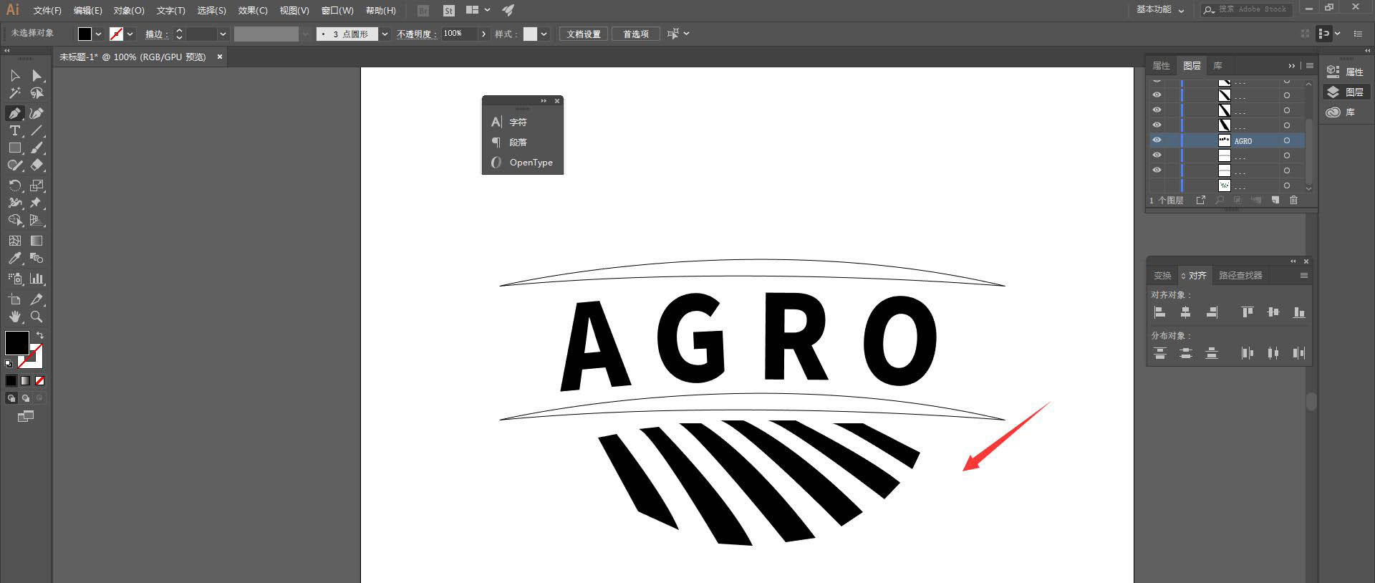Viewport: 1375px width, 583px height.
Task: Open the Align panel options menu
Action: (1304, 276)
